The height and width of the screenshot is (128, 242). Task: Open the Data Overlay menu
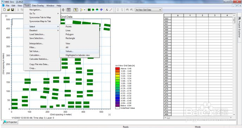point(38,6)
